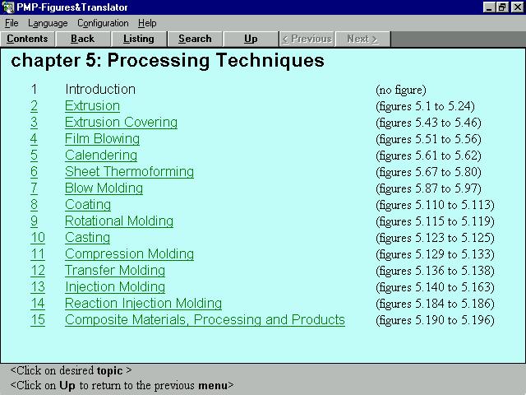Open the Help menu
The height and width of the screenshot is (395, 526).
(x=147, y=23)
